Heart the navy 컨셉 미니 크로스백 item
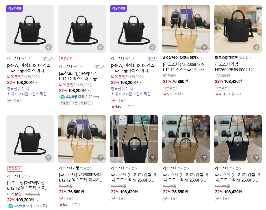Viewport: 266px width, 210px height. [256, 157]
